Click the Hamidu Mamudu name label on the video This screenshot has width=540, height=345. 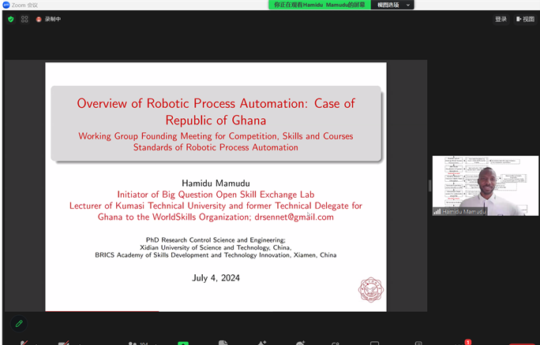pyautogui.click(x=464, y=211)
